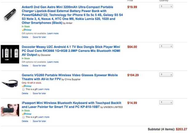Check 'This is a gift' for iPazzport keyboard
Image resolution: width=191 pixels, height=133 pixels.
coord(23,117)
